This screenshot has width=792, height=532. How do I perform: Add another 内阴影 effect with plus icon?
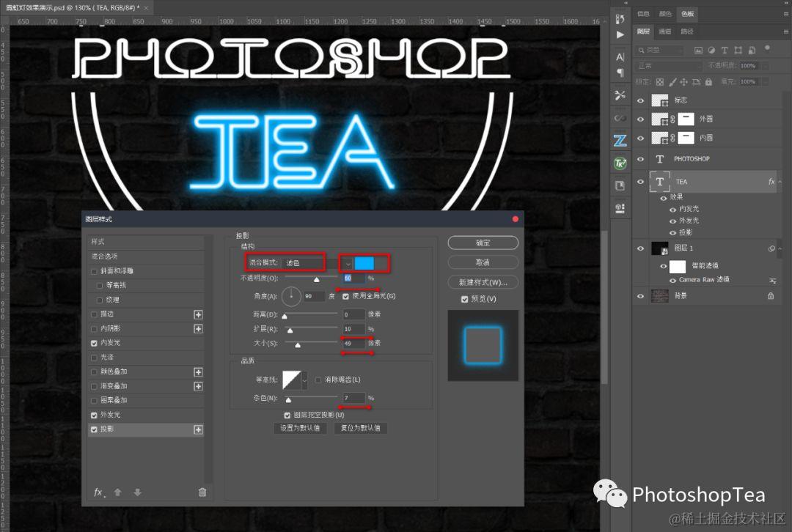[199, 328]
